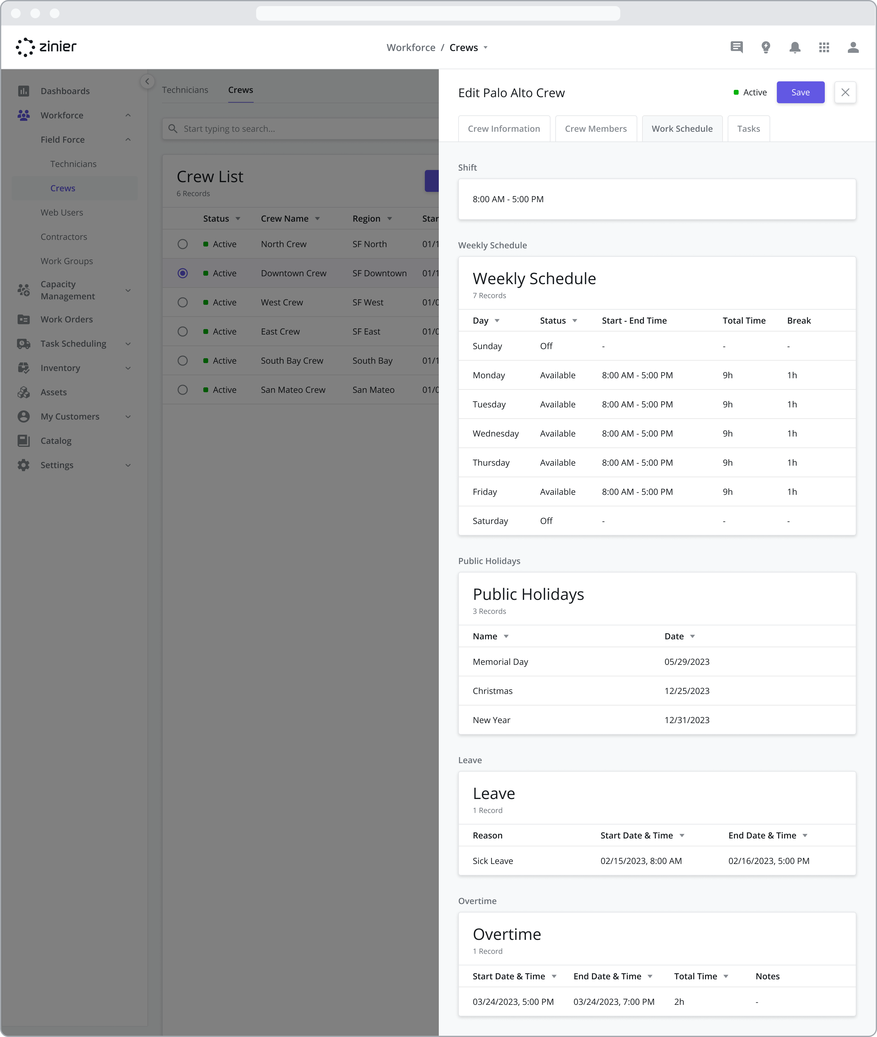Save the crew changes

[800, 93]
